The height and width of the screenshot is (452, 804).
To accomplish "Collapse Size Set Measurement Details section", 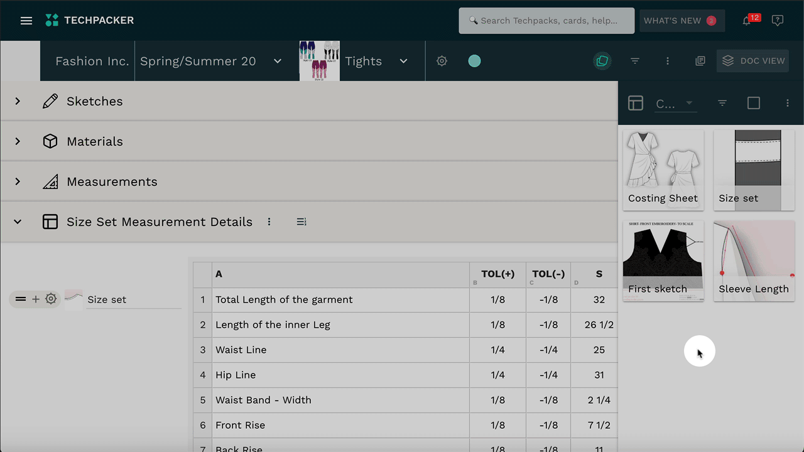I will tap(18, 222).
